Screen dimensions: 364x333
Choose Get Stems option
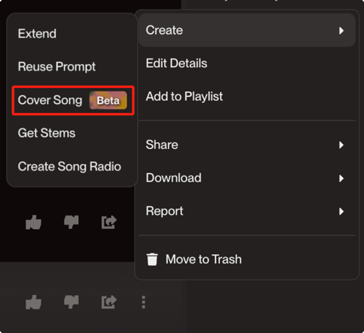click(47, 133)
